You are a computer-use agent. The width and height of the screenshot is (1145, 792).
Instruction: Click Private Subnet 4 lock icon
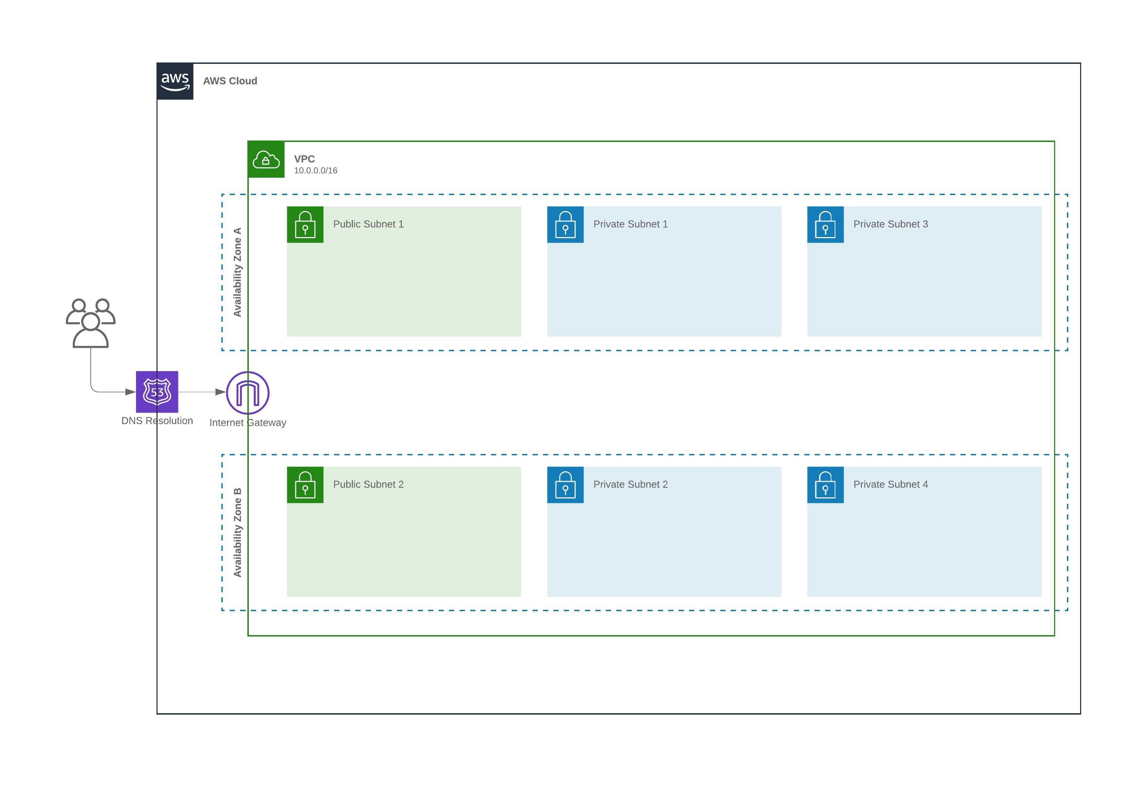click(x=825, y=485)
